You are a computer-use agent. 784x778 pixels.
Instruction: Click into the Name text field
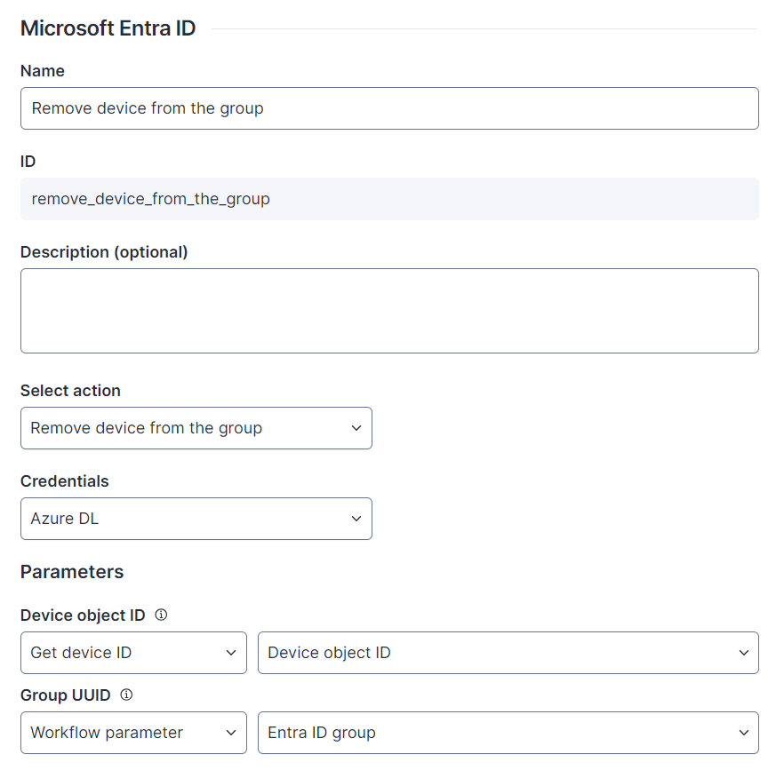pyautogui.click(x=389, y=108)
